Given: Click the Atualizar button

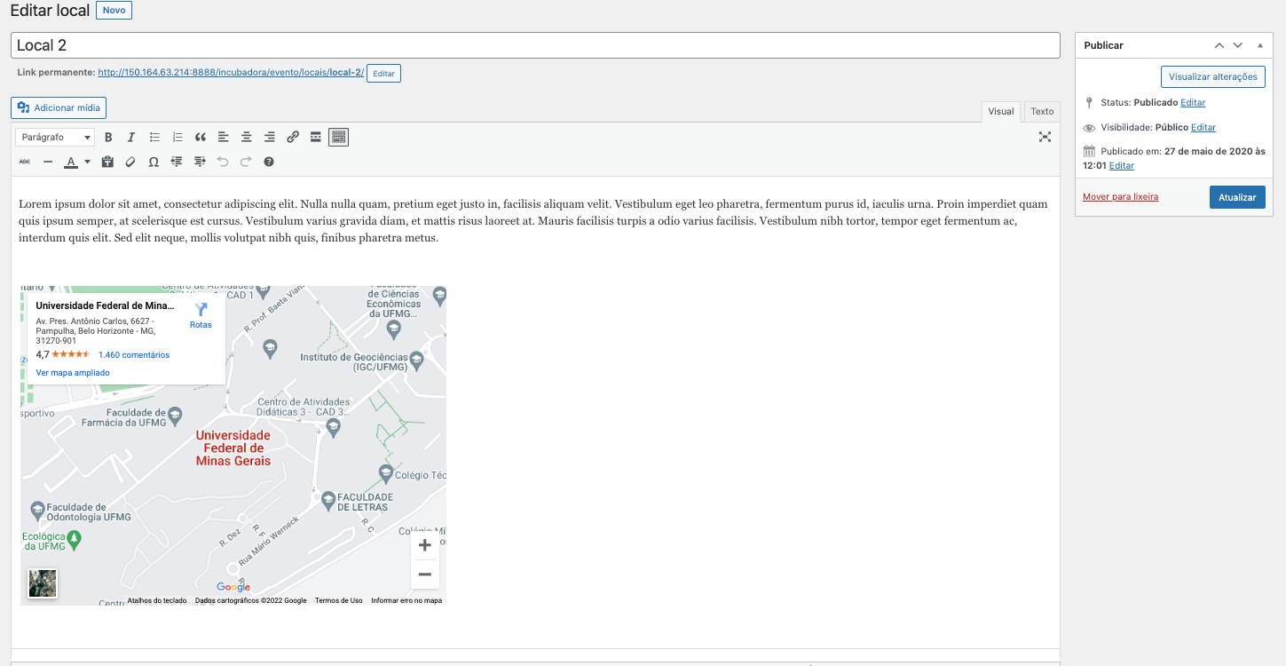Looking at the screenshot, I should 1237,197.
